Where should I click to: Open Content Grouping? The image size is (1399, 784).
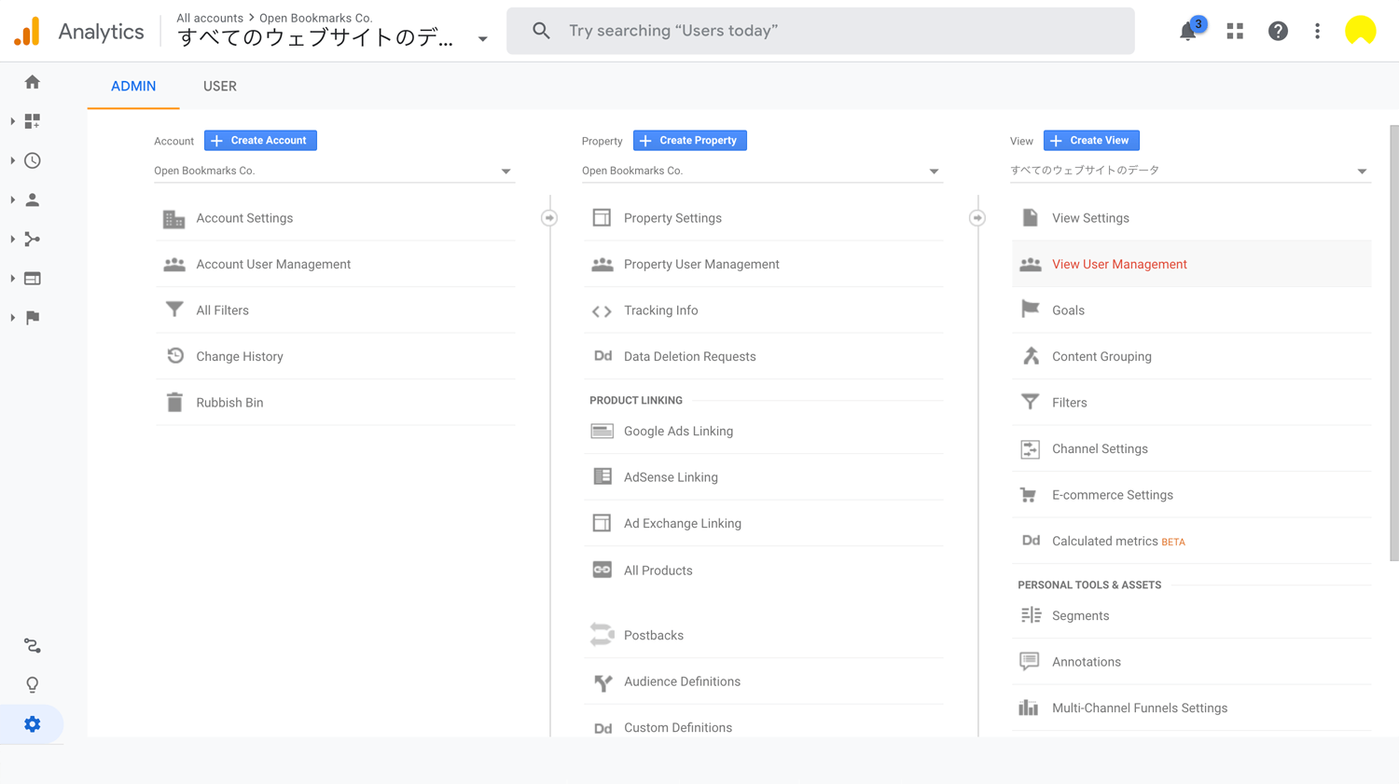coord(1101,357)
